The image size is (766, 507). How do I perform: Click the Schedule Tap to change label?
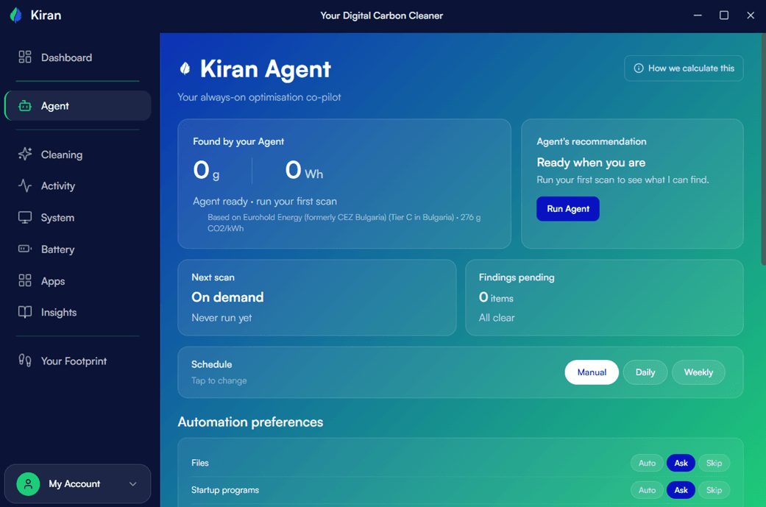point(219,380)
